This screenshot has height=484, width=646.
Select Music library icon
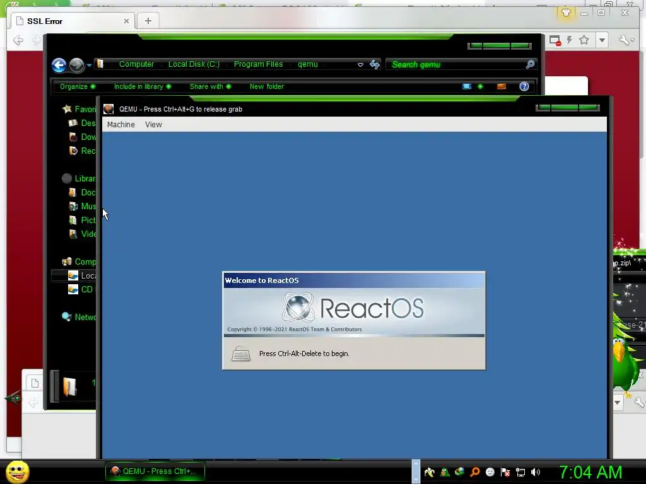[73, 206]
